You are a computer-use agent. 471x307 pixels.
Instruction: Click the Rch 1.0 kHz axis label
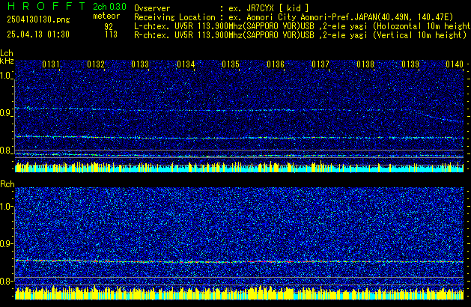6,207
